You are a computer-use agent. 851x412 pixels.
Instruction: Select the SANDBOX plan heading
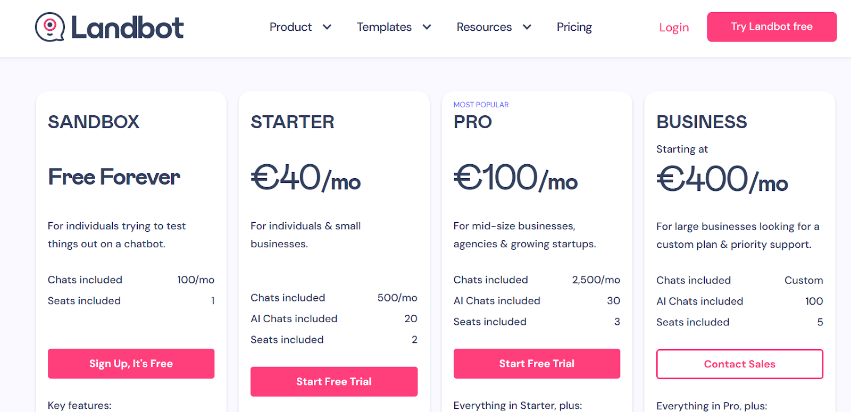coord(94,122)
